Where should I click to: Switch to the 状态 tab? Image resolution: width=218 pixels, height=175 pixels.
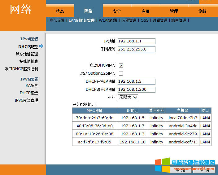pyautogui.click(x=60, y=11)
